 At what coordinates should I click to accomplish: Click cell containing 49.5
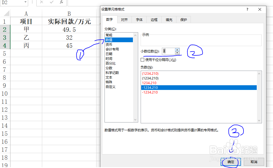[69, 29]
